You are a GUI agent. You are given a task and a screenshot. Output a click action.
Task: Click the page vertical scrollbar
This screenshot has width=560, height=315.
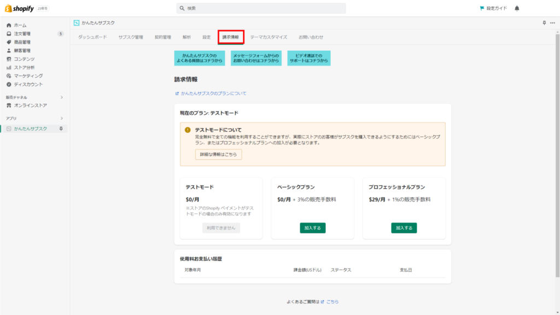557,155
